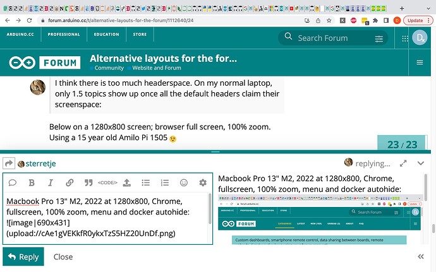Insert a hyperlink via the editor toolbar
This screenshot has height=272, width=436.
pos(70,182)
